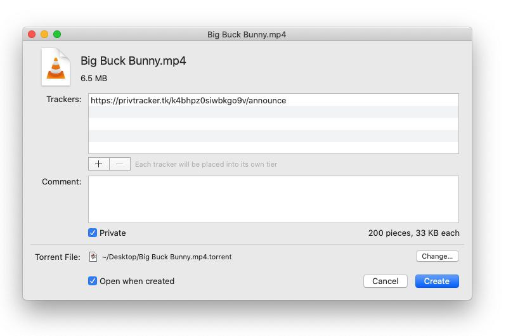Click the empty second row in Trackers list
Screen dimensions: 506x336
[273, 112]
